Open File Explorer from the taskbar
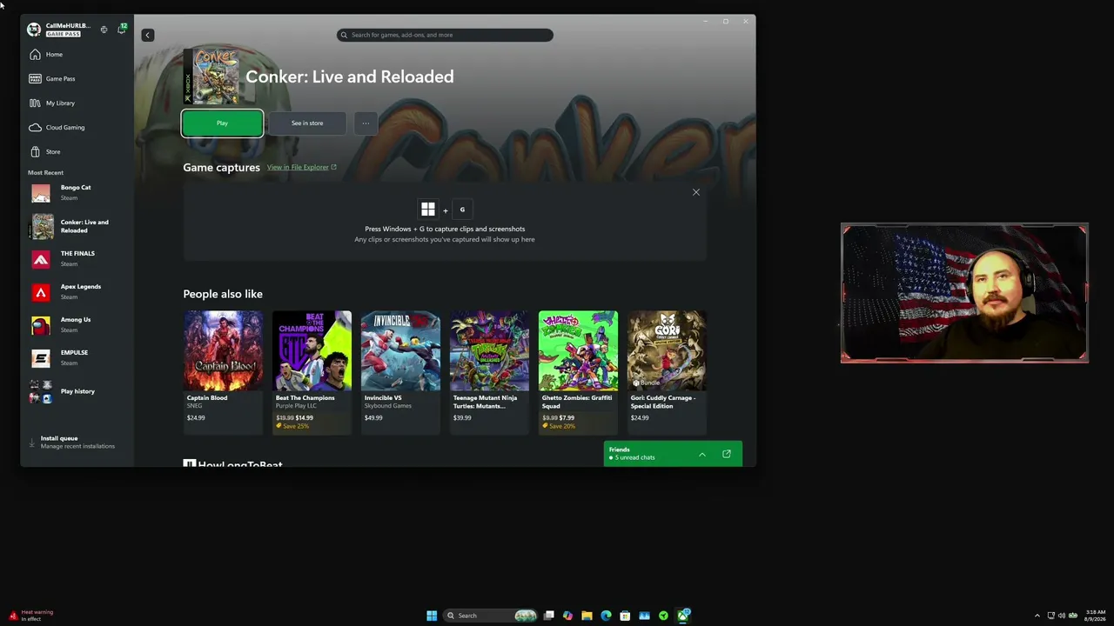The height and width of the screenshot is (626, 1114). coord(587,616)
